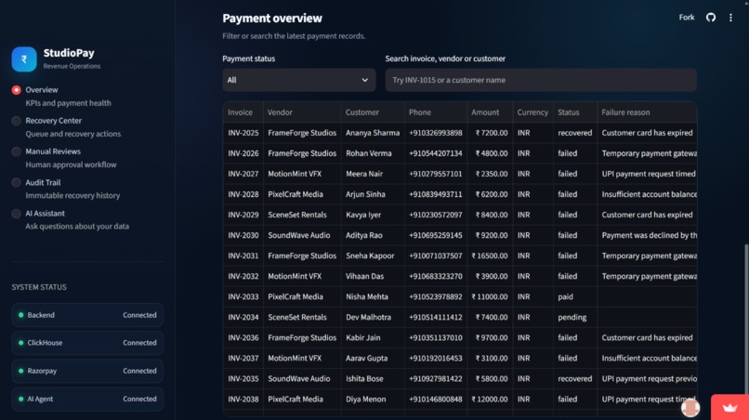
Task: Click customer cell Sneha Kapoor
Action: (373, 256)
